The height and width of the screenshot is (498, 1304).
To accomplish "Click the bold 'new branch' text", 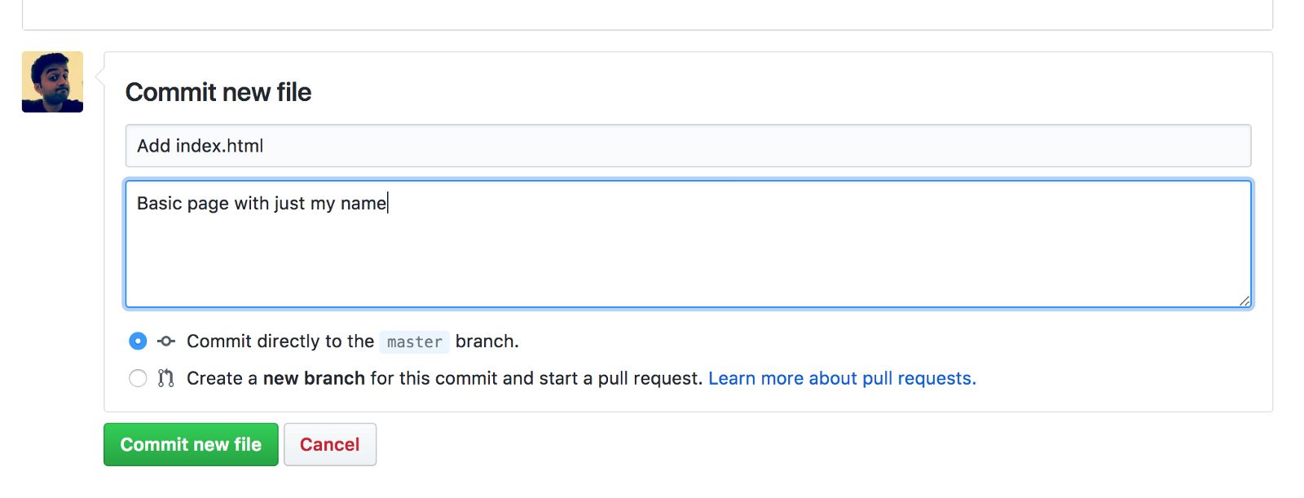I will [314, 378].
